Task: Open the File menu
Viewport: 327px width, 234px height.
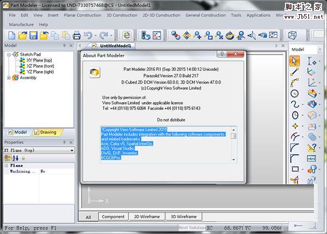Action: click(12, 15)
